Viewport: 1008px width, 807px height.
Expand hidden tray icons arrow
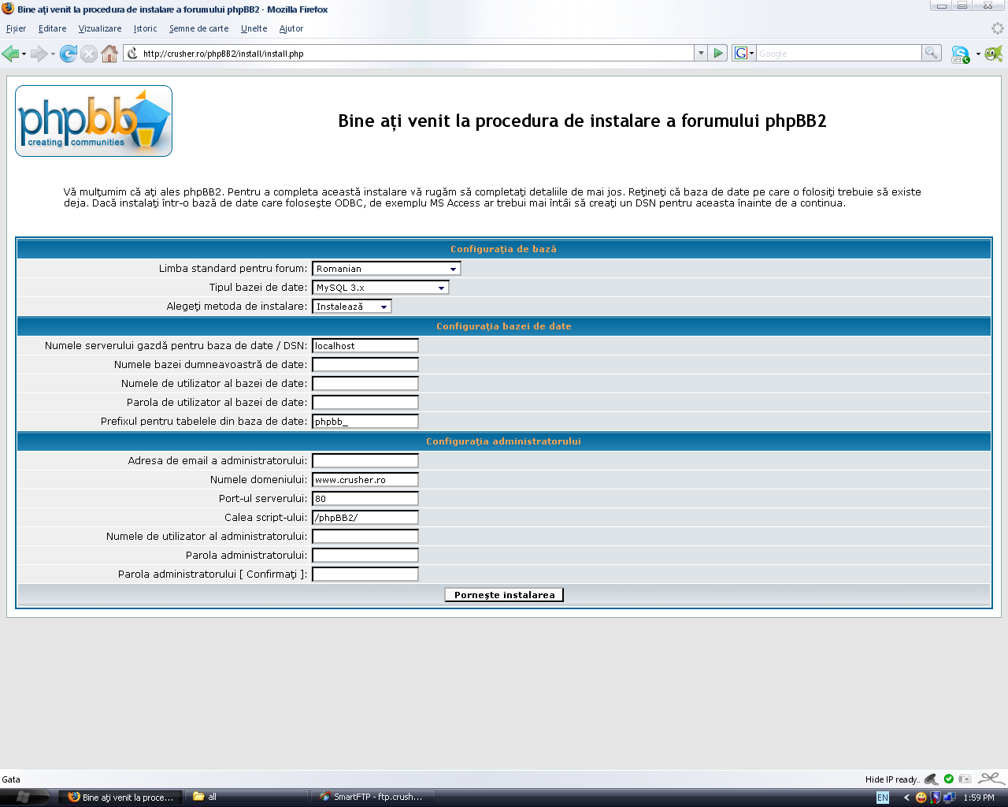point(906,798)
